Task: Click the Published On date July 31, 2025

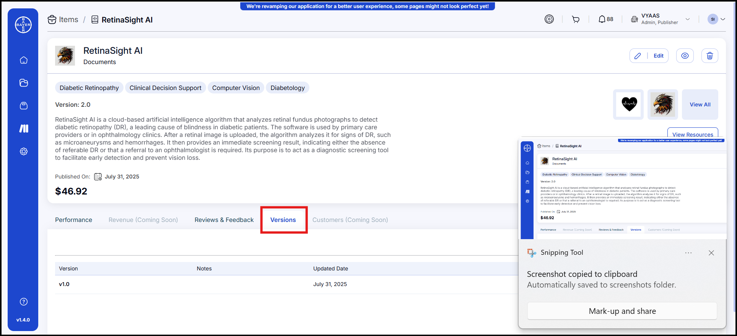Action: coord(122,177)
